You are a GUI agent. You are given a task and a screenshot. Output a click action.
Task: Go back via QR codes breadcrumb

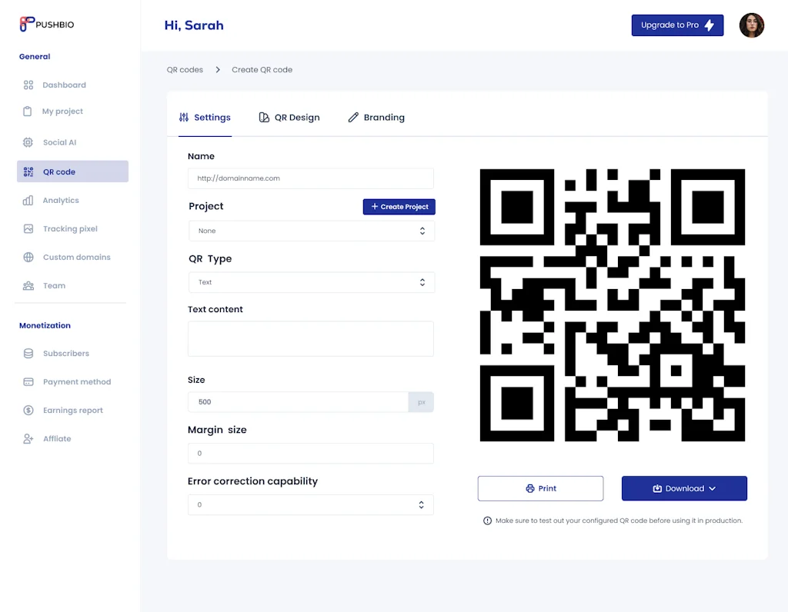coord(185,70)
